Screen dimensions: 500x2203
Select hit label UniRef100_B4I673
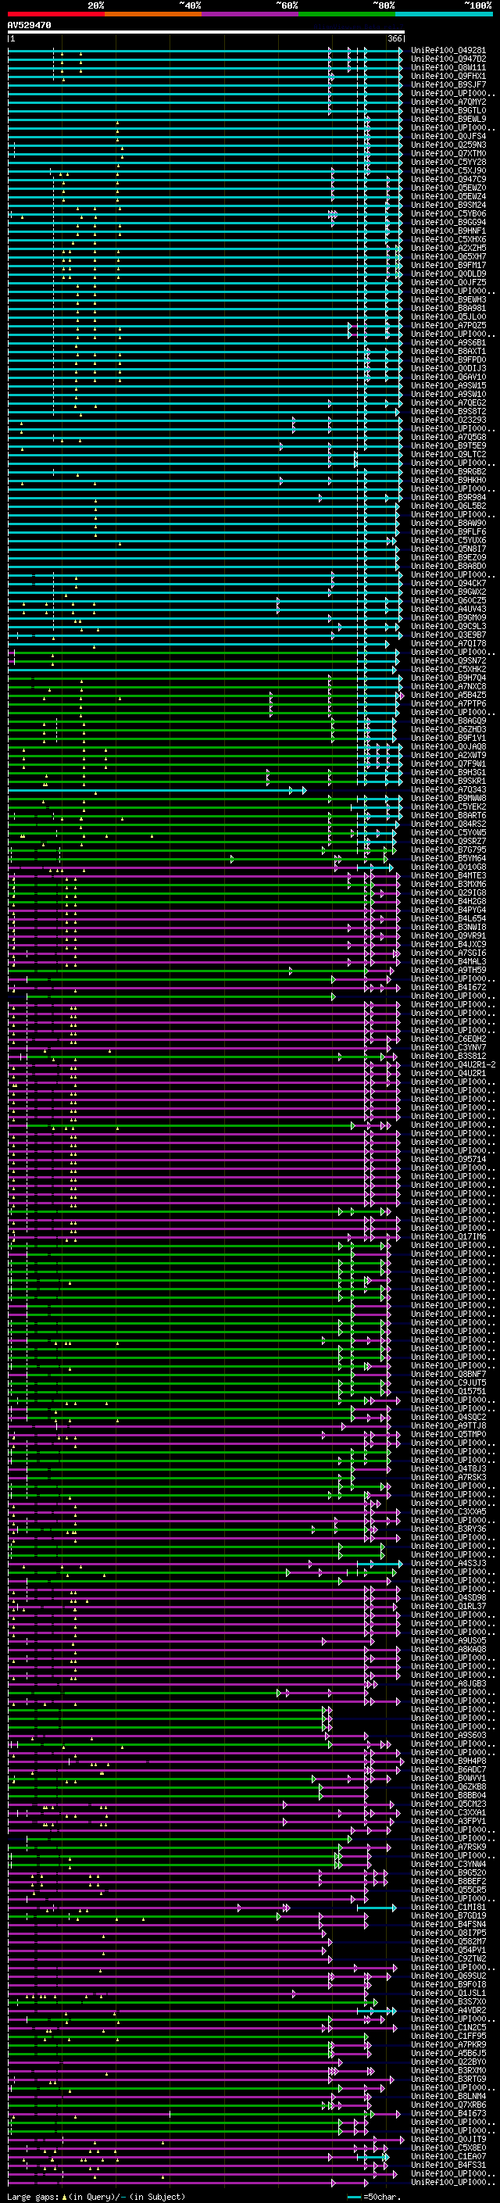click(448, 2113)
